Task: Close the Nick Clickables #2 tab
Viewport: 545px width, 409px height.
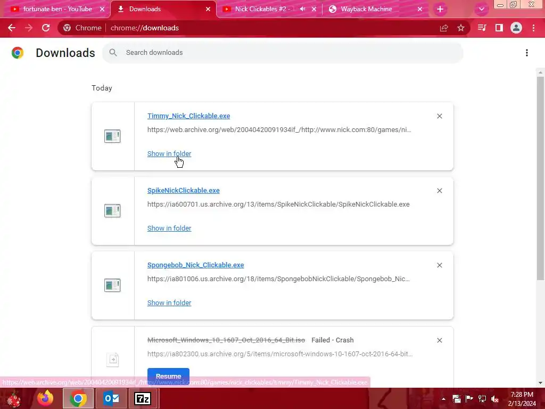Action: point(314,9)
